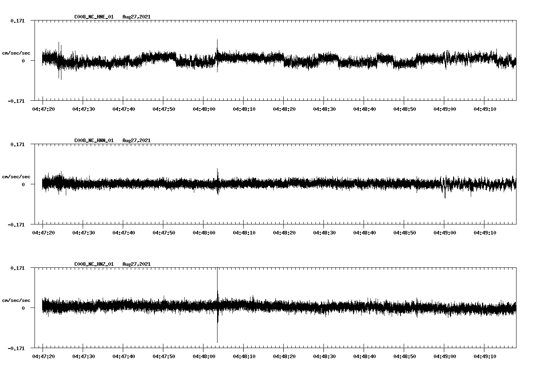This screenshot has height=371, width=545.
Task: Click 04:47:30 tick label under HNZ plot
Action: pyautogui.click(x=84, y=357)
